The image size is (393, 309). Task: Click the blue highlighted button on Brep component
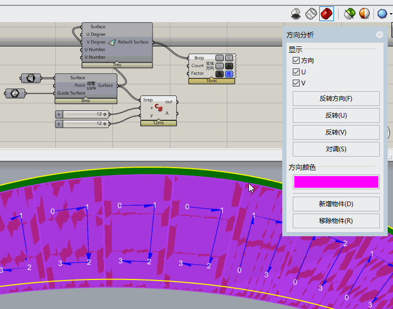tap(229, 74)
